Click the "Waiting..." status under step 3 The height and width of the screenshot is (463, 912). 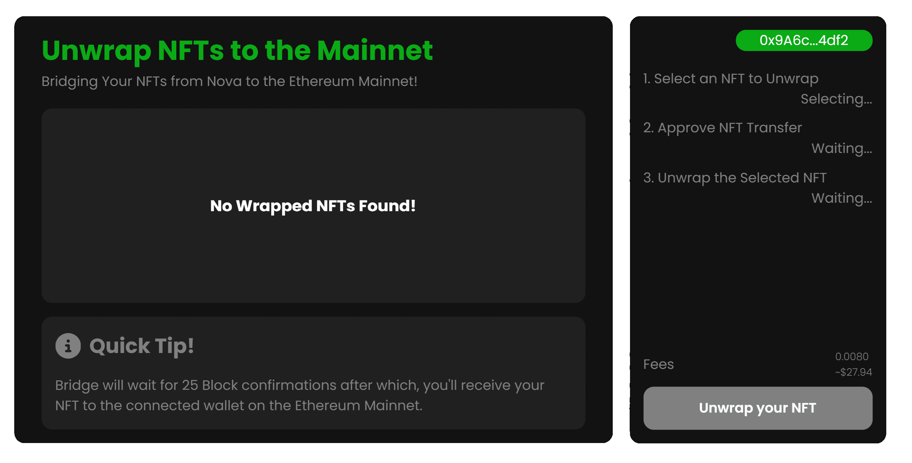tap(841, 198)
